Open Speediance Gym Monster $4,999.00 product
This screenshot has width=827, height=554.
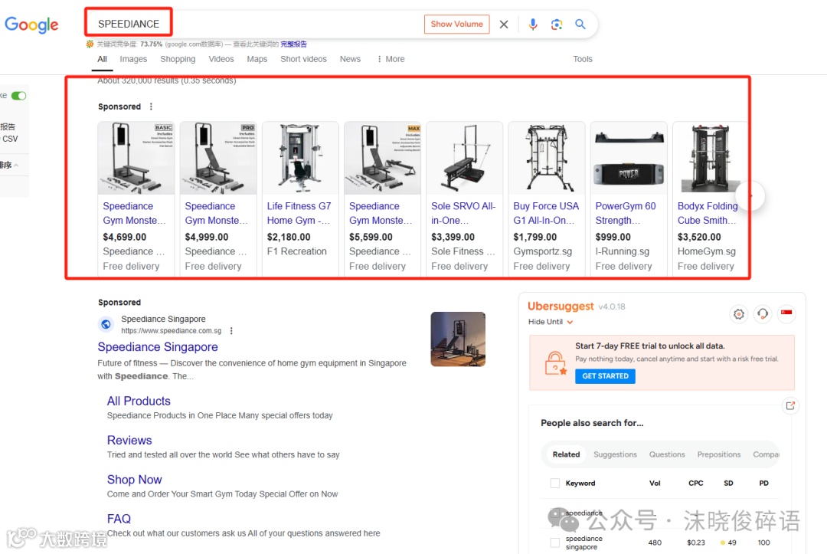click(x=218, y=198)
